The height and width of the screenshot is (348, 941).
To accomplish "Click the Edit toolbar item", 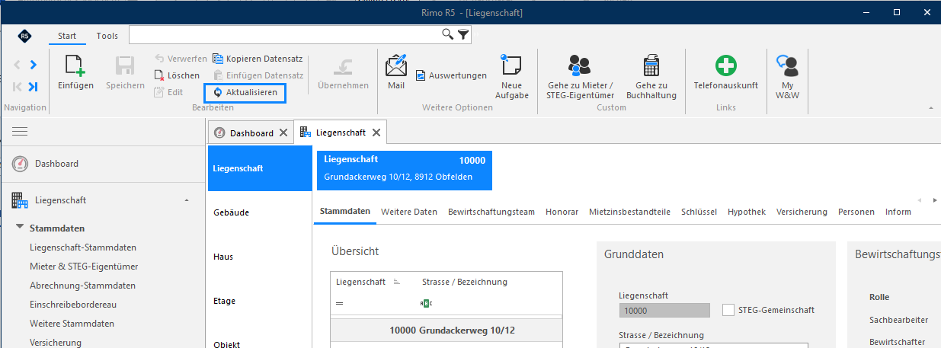I will [168, 92].
